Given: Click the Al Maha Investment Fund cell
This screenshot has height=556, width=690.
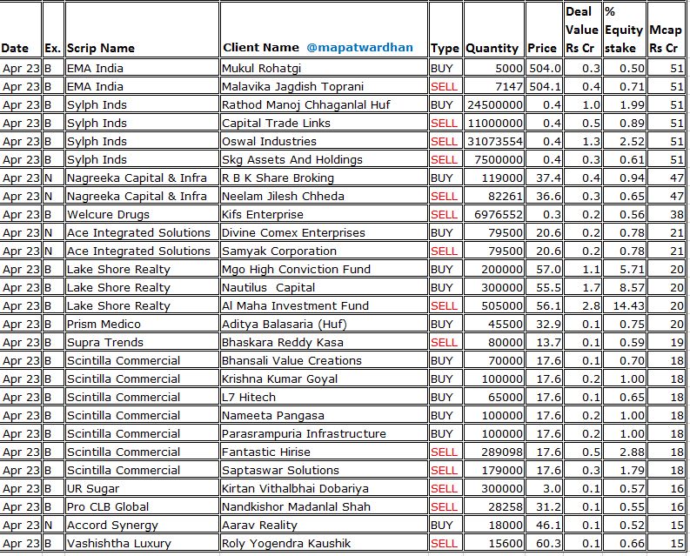Looking at the screenshot, I should [324, 305].
